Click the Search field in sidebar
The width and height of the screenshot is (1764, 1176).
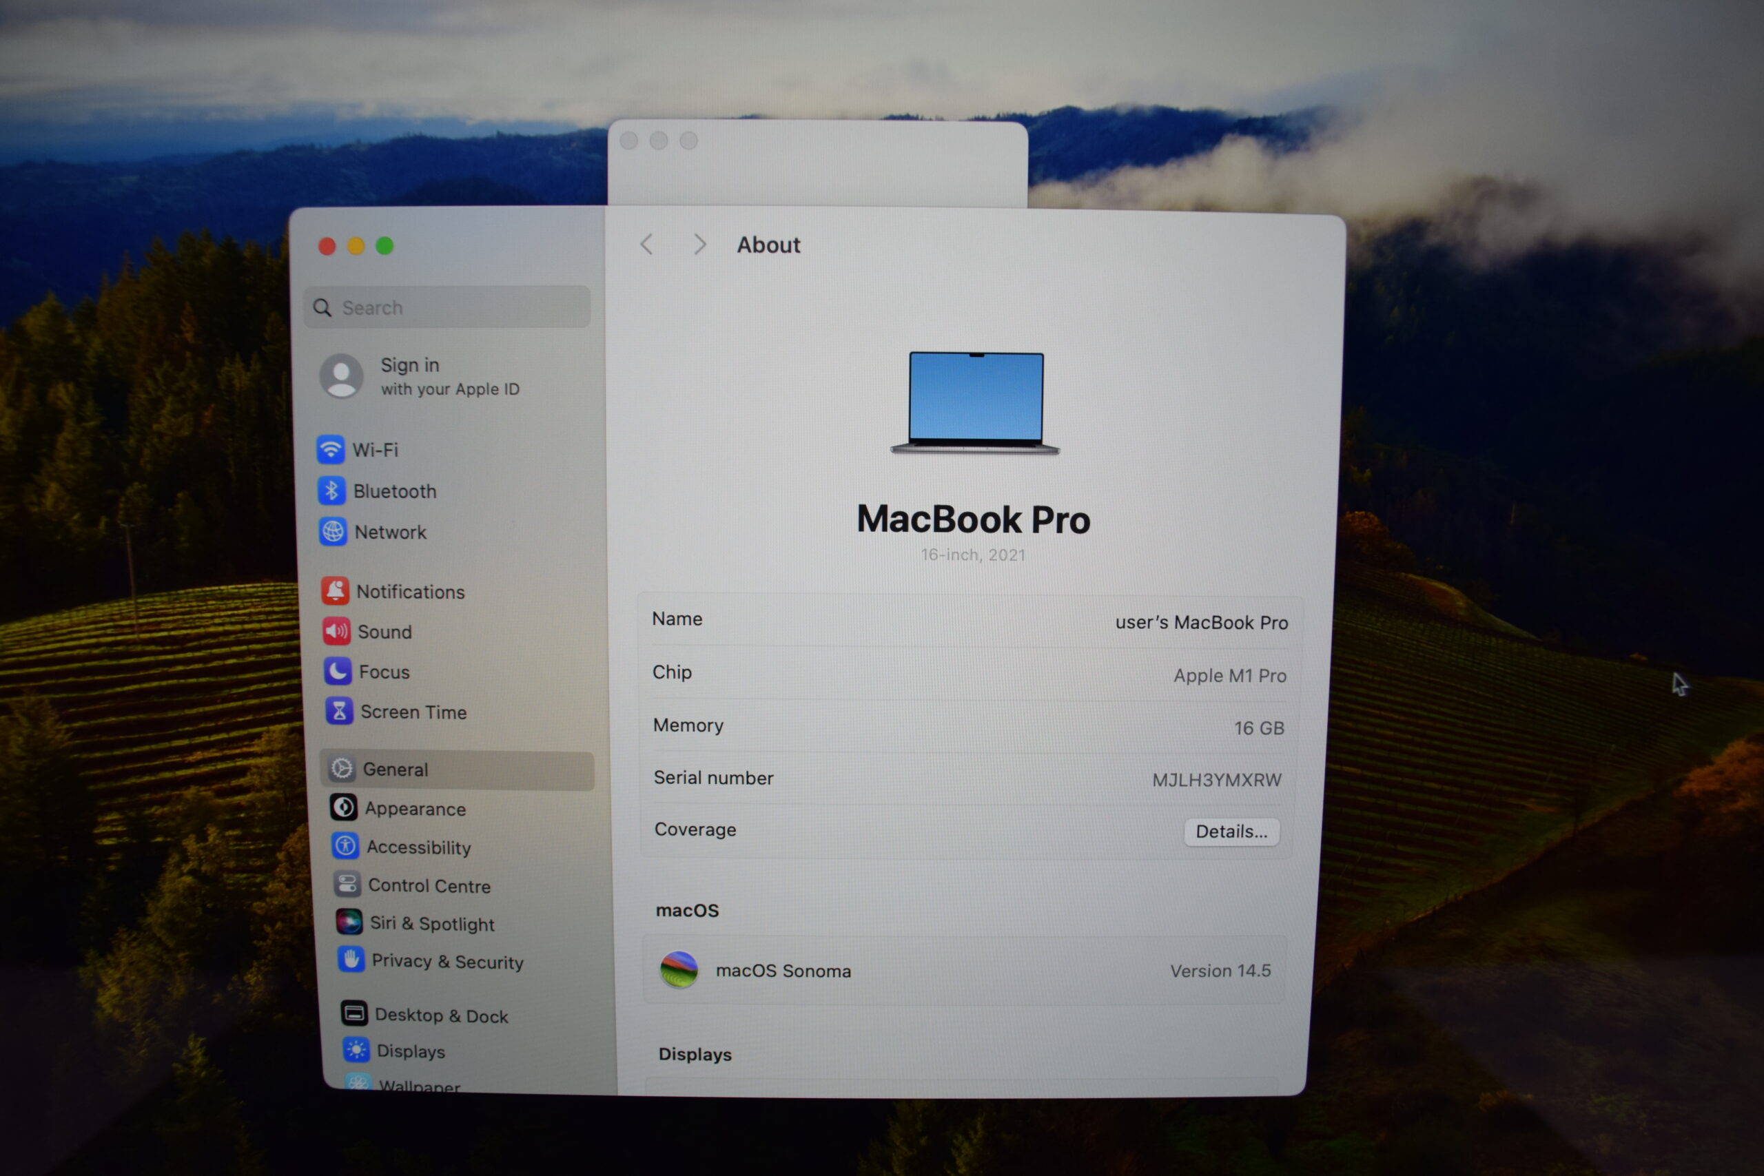[447, 307]
